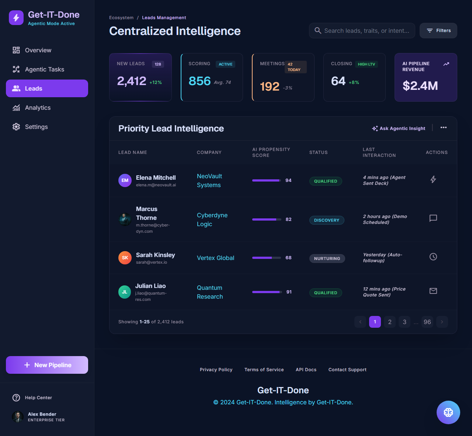Click the Meetings stat card
This screenshot has height=436, width=472.
(x=283, y=77)
